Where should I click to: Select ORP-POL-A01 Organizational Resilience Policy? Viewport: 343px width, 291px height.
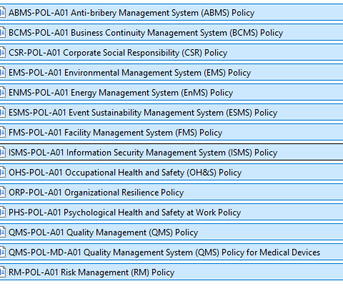tap(171, 192)
